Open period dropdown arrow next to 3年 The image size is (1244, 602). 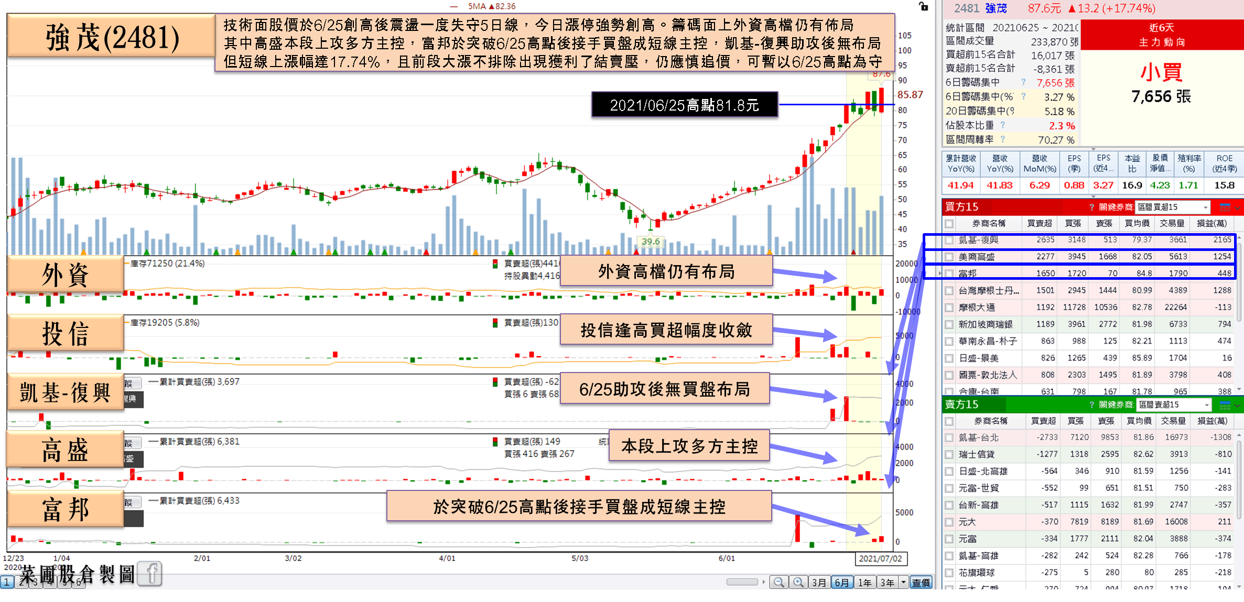coord(903,582)
